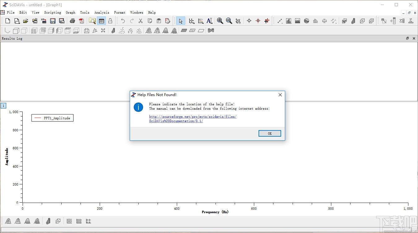Click the Pie chart plot icon
This screenshot has height=233, width=418.
click(307, 21)
